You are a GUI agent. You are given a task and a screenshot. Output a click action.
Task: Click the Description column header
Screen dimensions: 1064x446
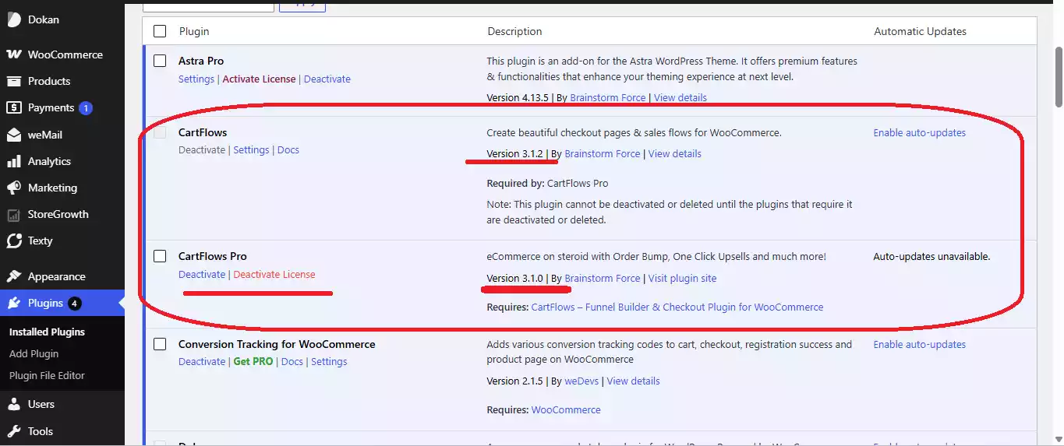[x=514, y=31]
